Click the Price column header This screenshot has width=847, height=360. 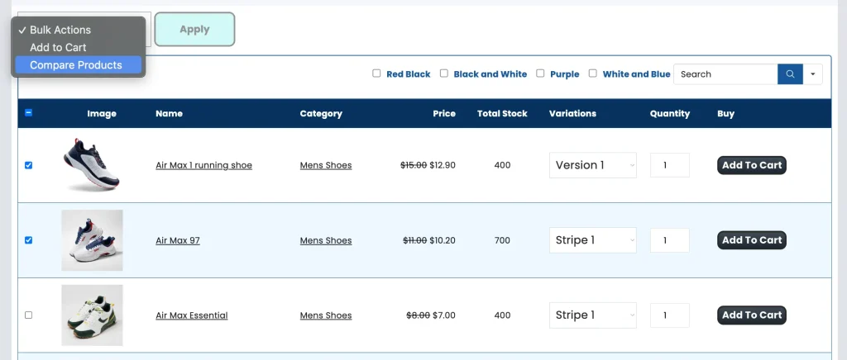tap(444, 114)
